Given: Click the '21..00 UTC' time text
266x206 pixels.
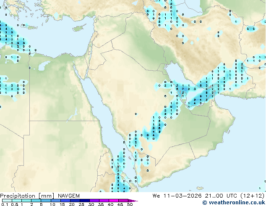Looking at the screenshot, I should [221, 195].
